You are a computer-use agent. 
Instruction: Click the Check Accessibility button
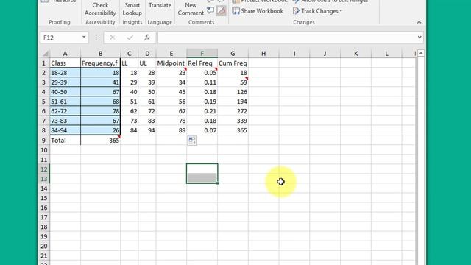(x=100, y=9)
